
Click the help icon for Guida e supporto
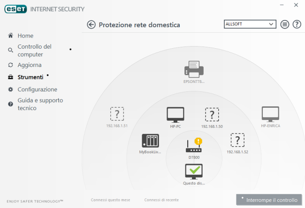[10, 104]
